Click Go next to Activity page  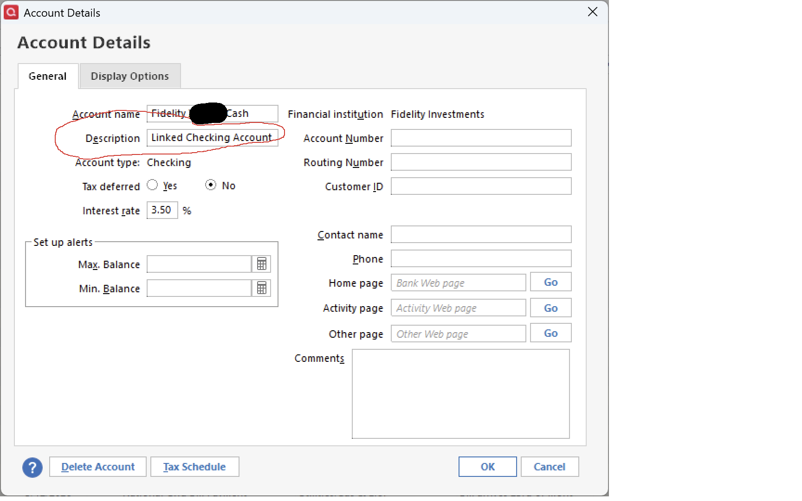(551, 308)
